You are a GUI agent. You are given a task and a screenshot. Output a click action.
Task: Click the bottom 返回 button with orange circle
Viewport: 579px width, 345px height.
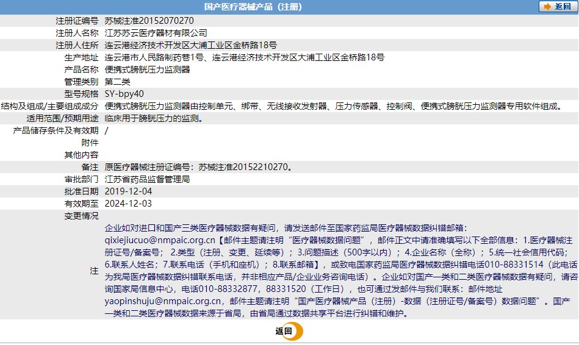coord(289,331)
